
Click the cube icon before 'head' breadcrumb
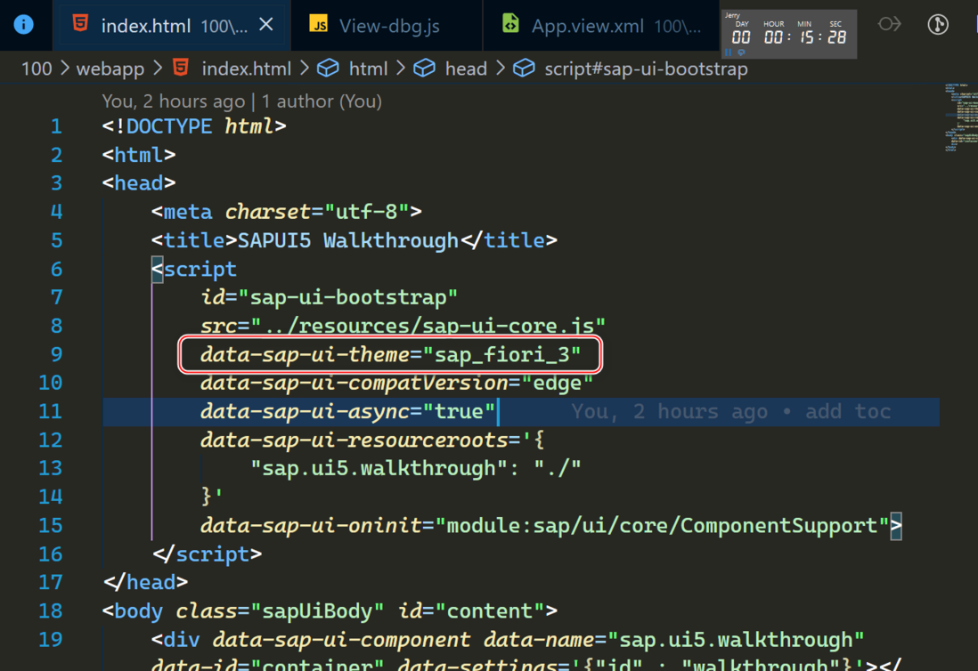tap(424, 68)
